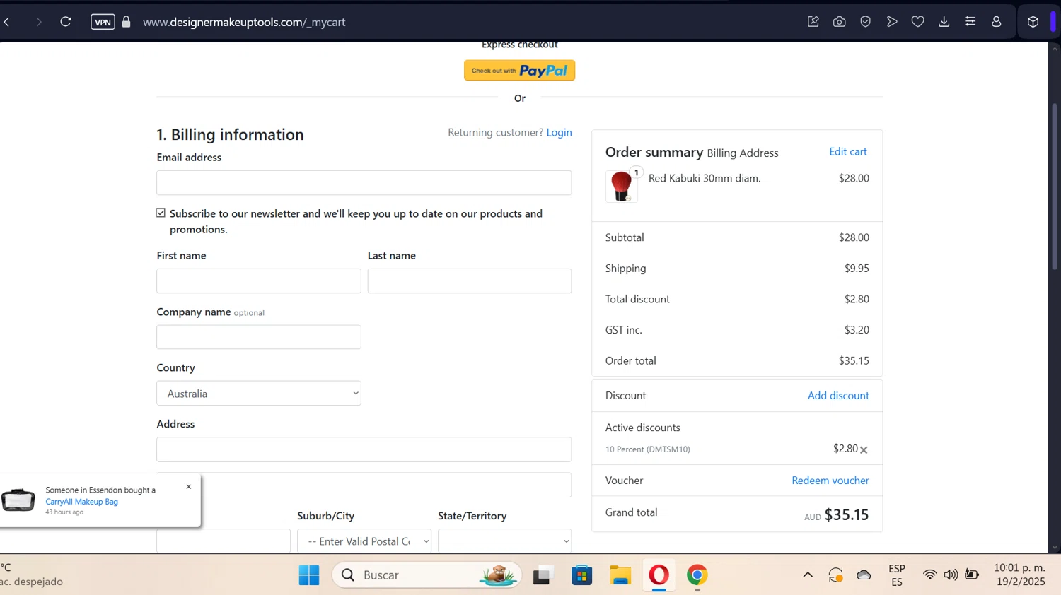Click the scrollbar down arrow
This screenshot has height=595, width=1061.
click(x=1055, y=548)
